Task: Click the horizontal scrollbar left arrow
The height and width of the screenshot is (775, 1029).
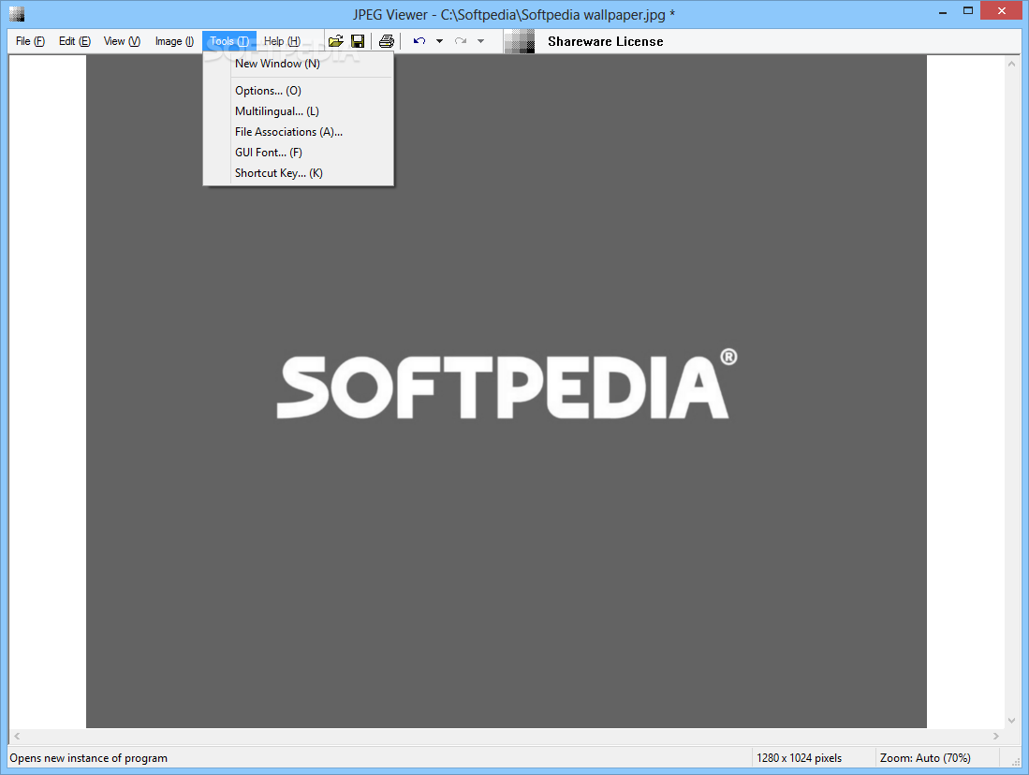Action: (17, 737)
